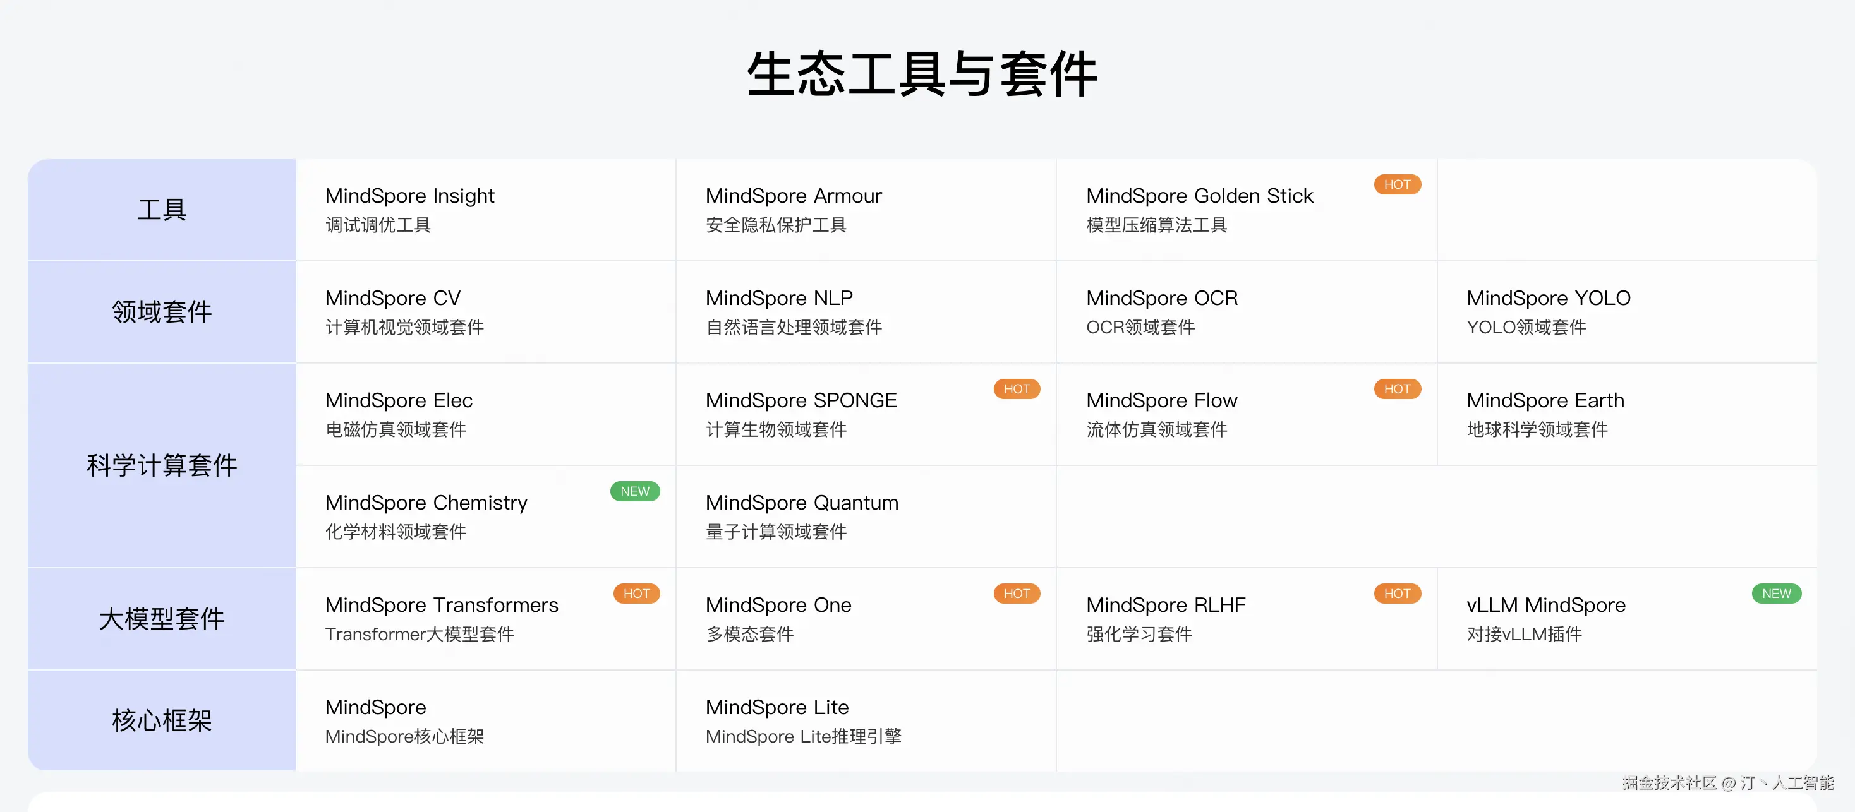
Task: Select the 工具 category tab
Action: pyautogui.click(x=161, y=210)
